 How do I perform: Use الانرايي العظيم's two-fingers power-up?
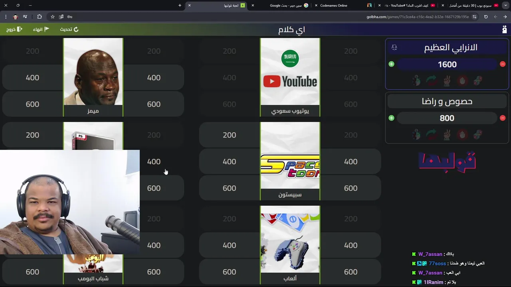[x=447, y=81]
